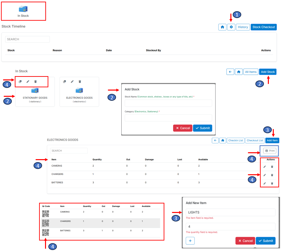Click back arrow next to All Items

(x=230, y=72)
